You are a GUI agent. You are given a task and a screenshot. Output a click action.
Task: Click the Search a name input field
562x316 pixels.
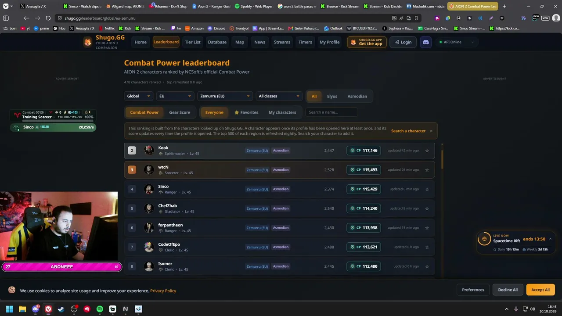pos(331,112)
